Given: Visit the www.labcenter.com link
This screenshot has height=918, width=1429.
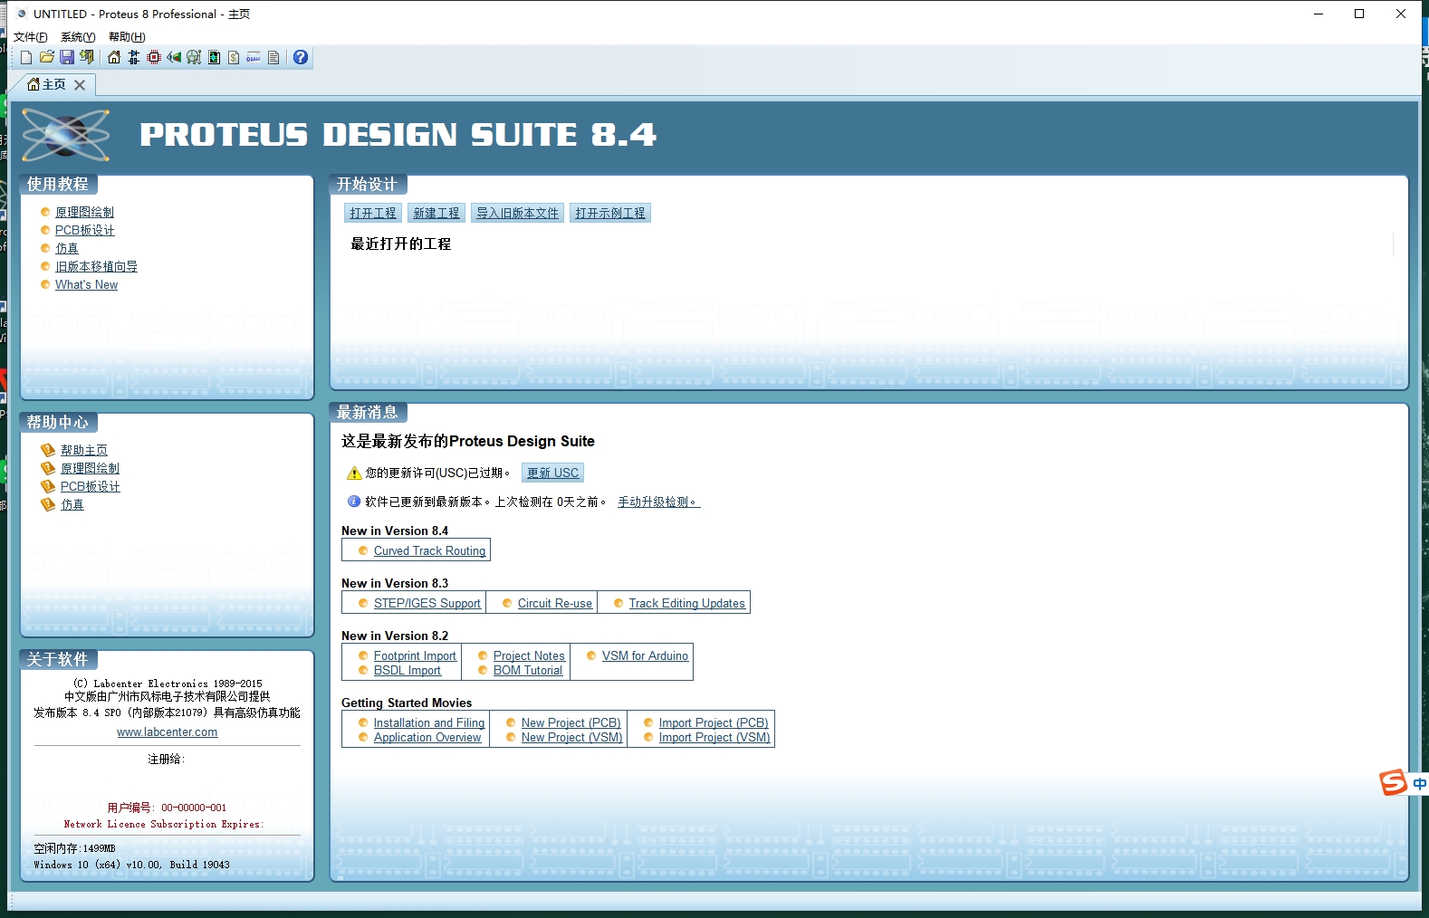Looking at the screenshot, I should (x=168, y=732).
